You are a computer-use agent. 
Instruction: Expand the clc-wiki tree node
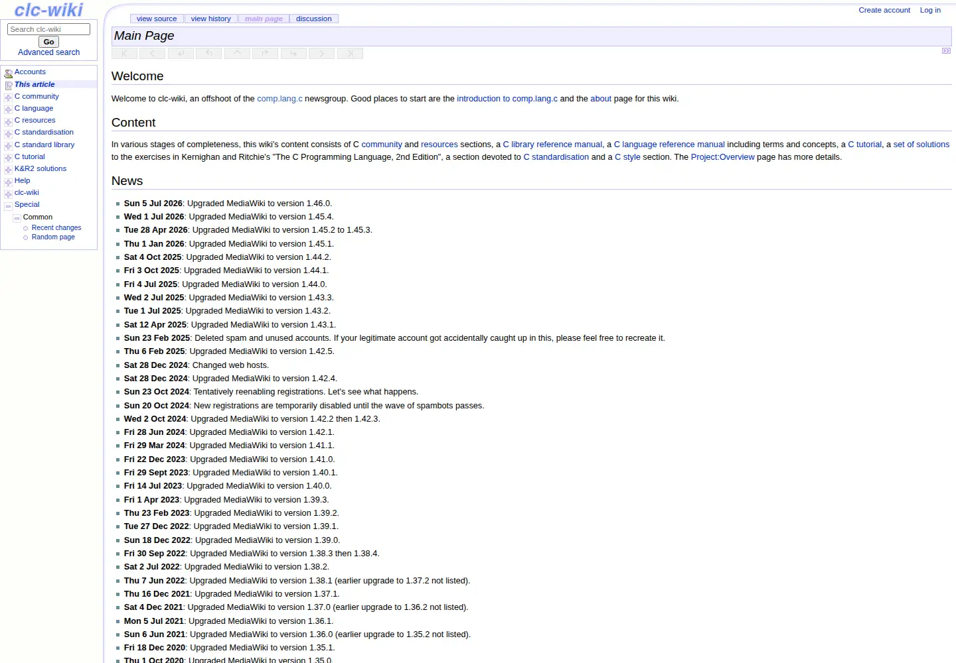[x=8, y=194]
